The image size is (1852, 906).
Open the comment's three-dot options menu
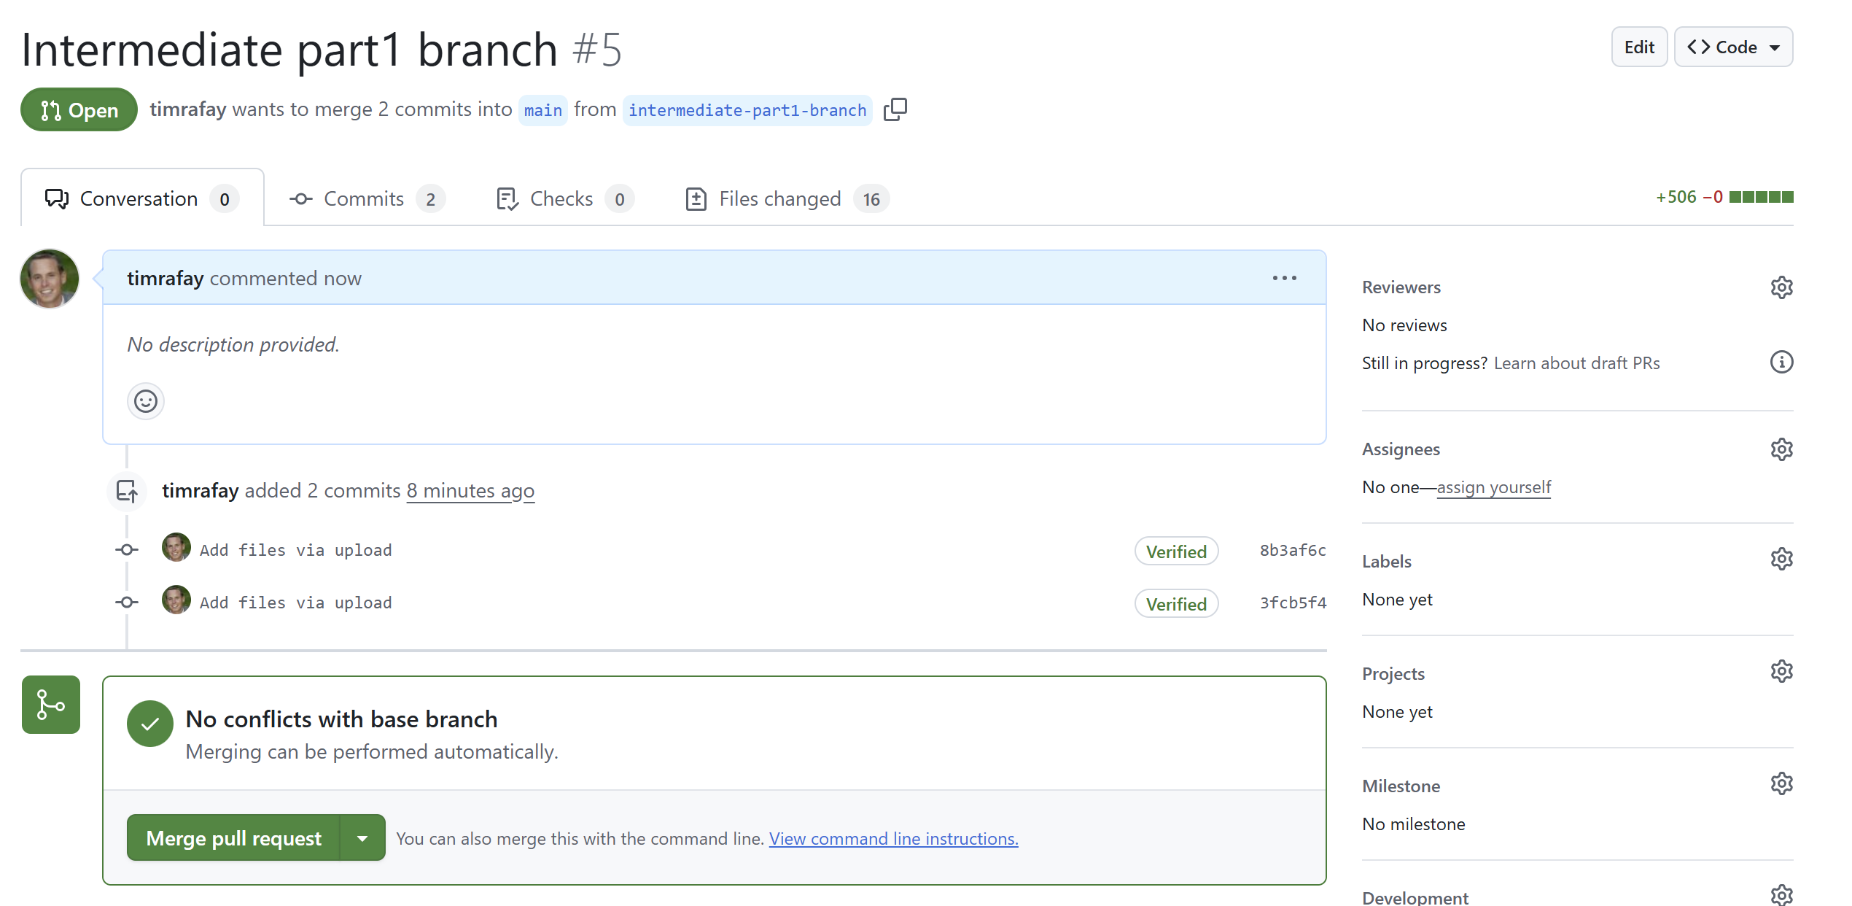(x=1284, y=278)
